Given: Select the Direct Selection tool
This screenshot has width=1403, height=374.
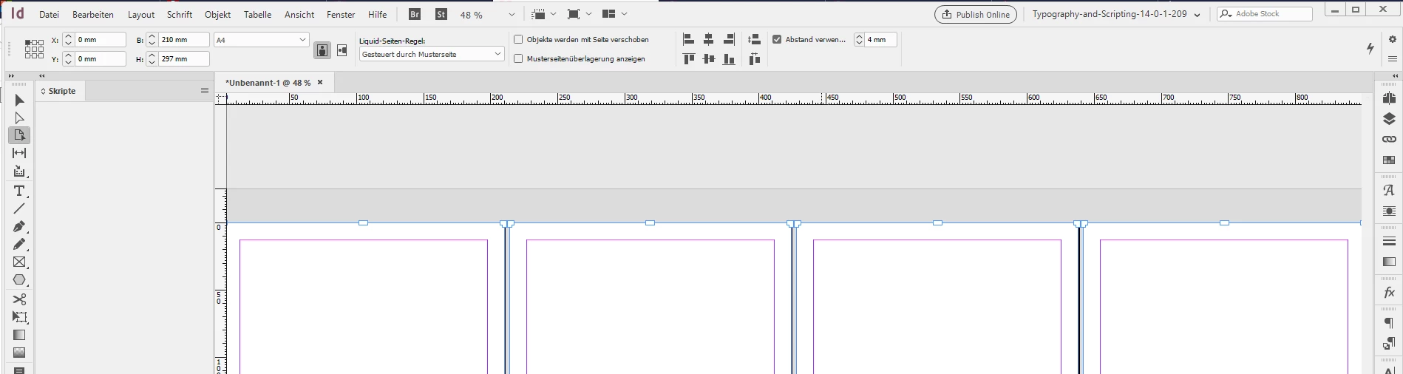Looking at the screenshot, I should pyautogui.click(x=20, y=118).
